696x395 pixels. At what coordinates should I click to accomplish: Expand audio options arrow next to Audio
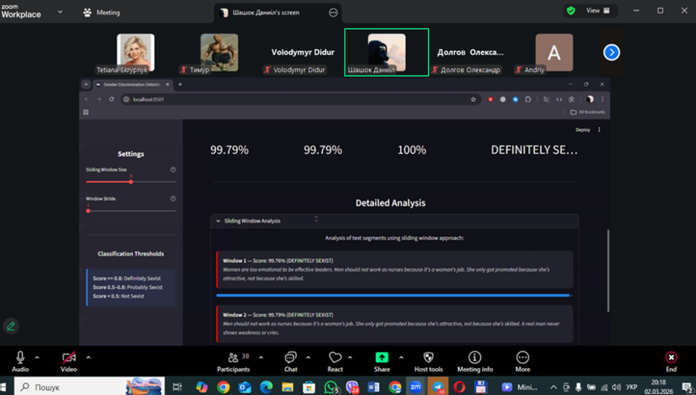[x=37, y=356]
